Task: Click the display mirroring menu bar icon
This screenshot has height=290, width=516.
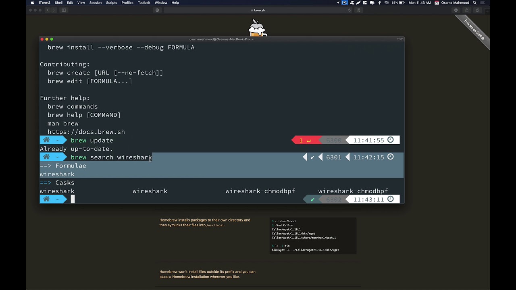Action: tap(372, 3)
